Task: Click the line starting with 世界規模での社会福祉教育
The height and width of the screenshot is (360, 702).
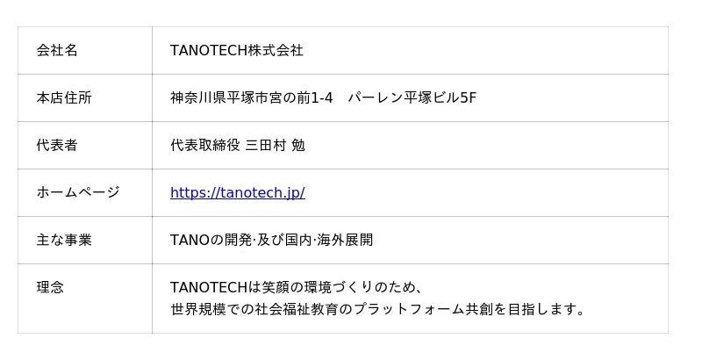Action: [377, 310]
